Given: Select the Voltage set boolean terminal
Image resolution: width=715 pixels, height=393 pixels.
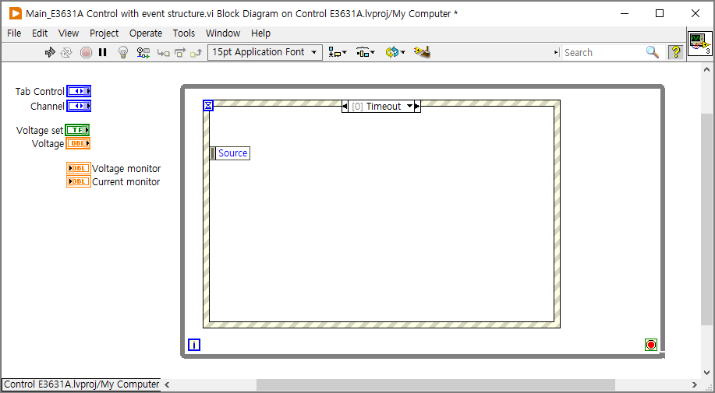Looking at the screenshot, I should [x=77, y=130].
